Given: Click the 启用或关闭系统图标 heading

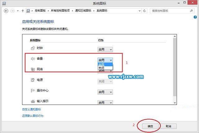Looking at the screenshot, I should [38, 22].
